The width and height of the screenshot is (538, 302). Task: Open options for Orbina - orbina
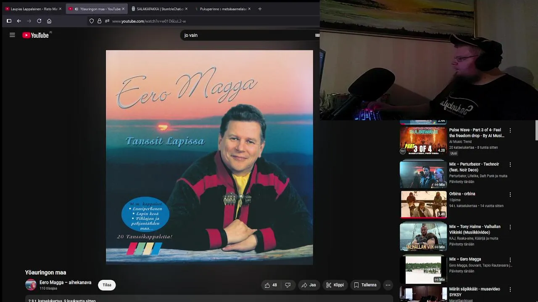click(510, 194)
